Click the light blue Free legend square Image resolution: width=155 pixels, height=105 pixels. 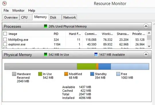[118, 74]
